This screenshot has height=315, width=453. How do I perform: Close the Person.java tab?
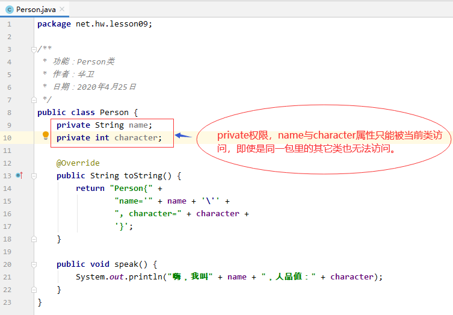pos(62,9)
